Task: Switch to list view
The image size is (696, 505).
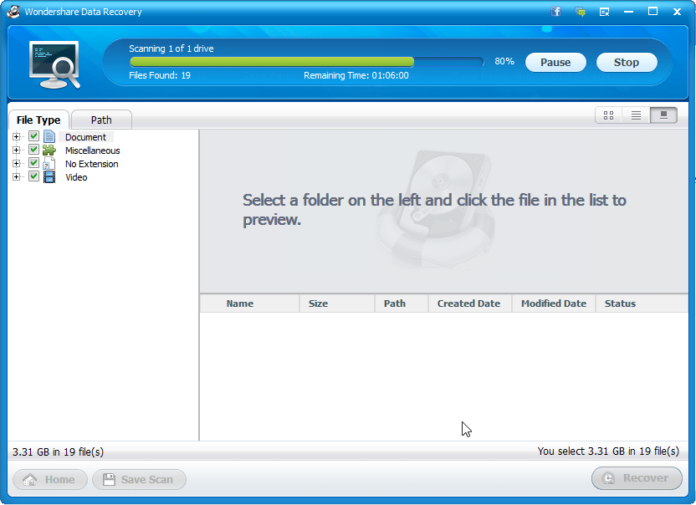Action: (x=636, y=115)
